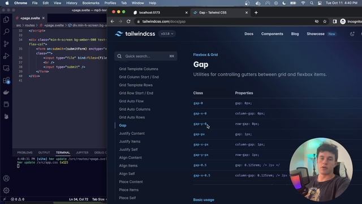Open the Bookmarks menu
Viewport: 362px width, 204px height.
pos(90,3)
